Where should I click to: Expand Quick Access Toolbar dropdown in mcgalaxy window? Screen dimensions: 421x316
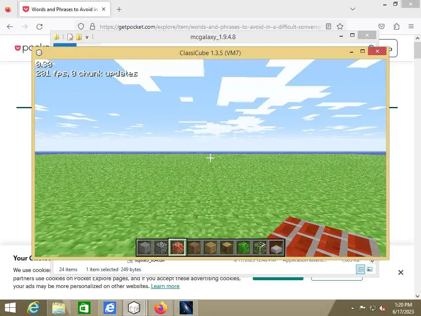87,37
